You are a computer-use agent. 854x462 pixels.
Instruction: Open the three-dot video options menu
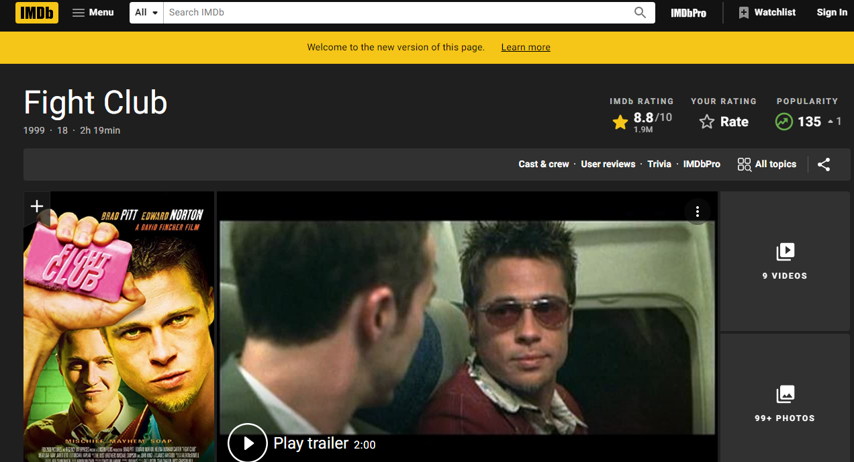698,212
